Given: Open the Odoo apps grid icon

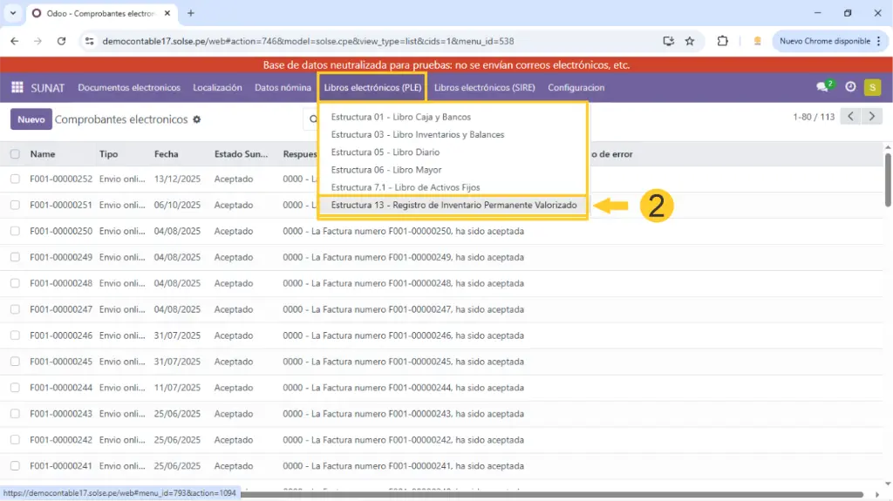Looking at the screenshot, I should tap(17, 87).
